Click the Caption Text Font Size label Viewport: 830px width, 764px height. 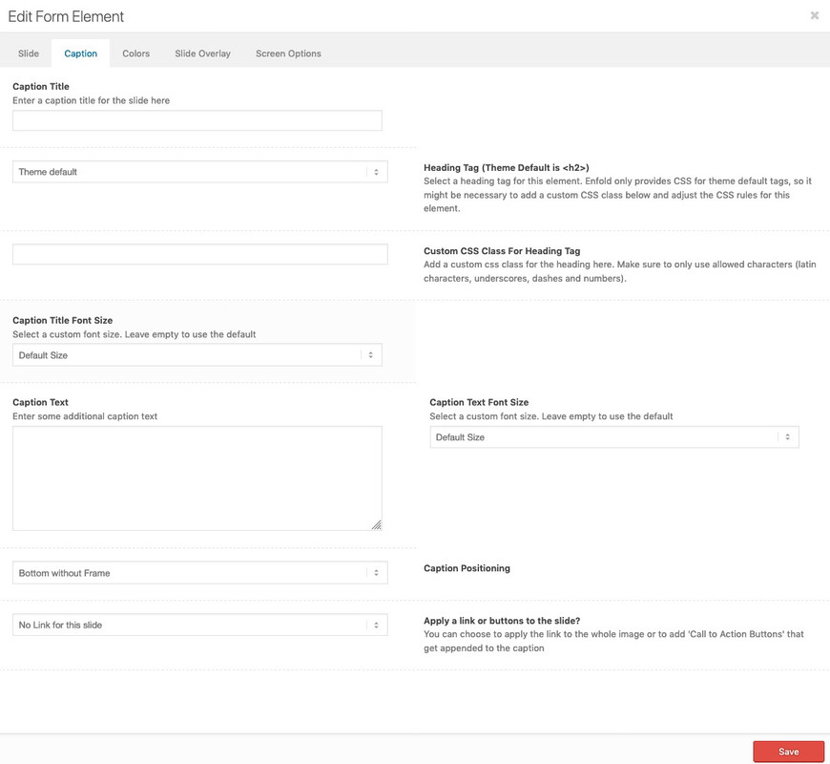[x=479, y=402]
